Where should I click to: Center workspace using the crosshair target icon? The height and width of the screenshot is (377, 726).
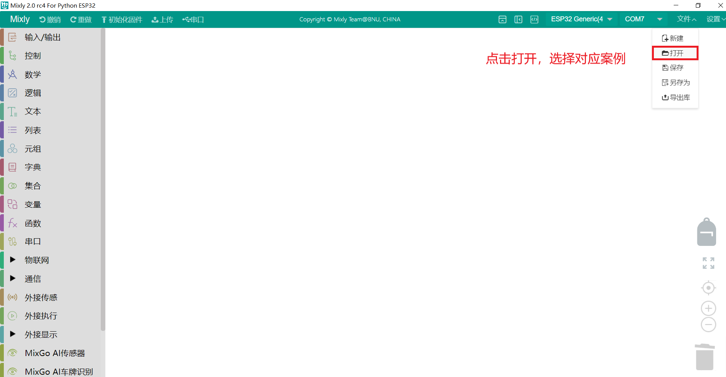pos(708,288)
